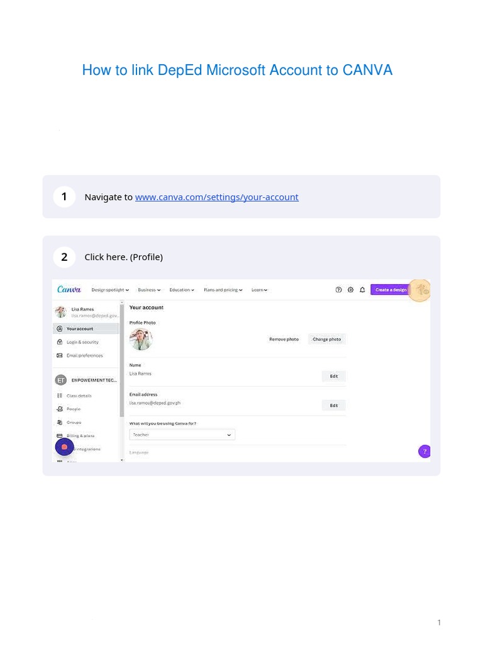This screenshot has height=645, width=483.
Task: Click the purple help bubble
Action: coord(425,451)
